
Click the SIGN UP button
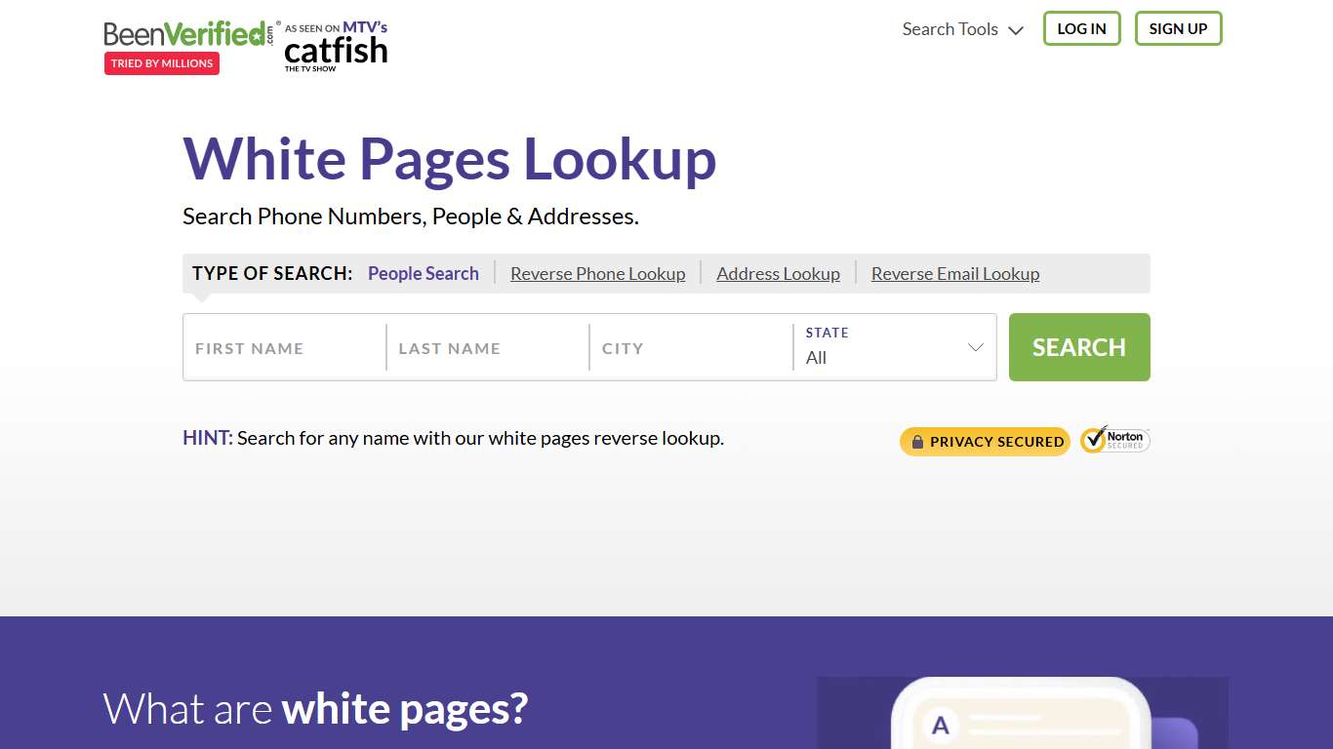tap(1178, 28)
